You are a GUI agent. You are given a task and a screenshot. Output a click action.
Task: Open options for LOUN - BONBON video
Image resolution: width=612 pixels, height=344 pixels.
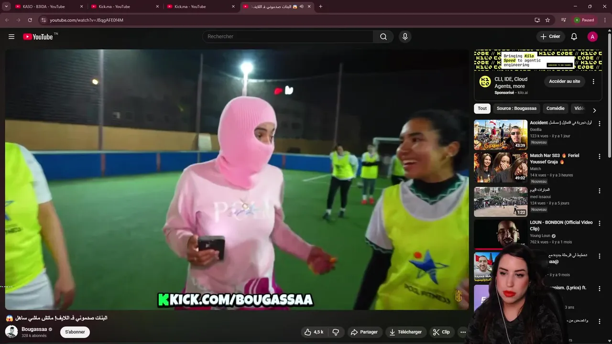[x=599, y=223]
